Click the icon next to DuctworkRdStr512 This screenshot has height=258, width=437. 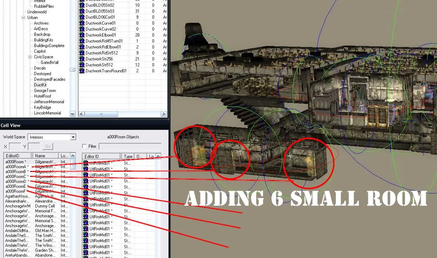point(82,53)
